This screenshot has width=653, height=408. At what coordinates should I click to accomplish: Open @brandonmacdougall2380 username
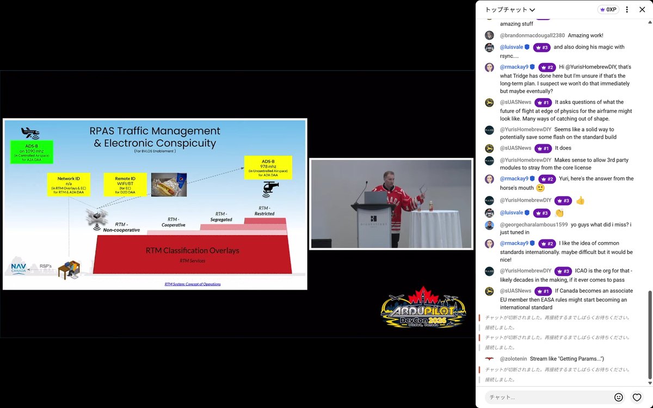point(531,35)
